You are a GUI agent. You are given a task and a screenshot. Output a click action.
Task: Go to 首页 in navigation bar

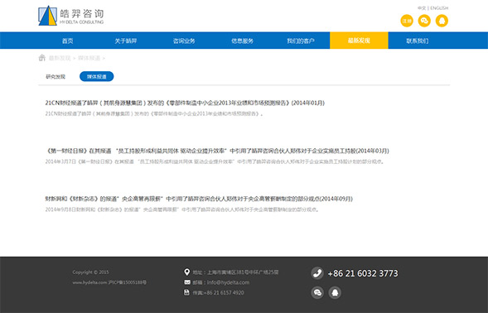coord(68,41)
